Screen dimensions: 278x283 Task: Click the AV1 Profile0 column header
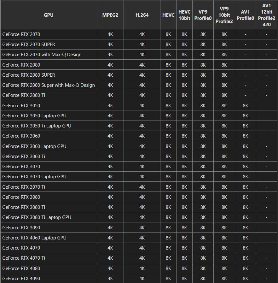(245, 15)
